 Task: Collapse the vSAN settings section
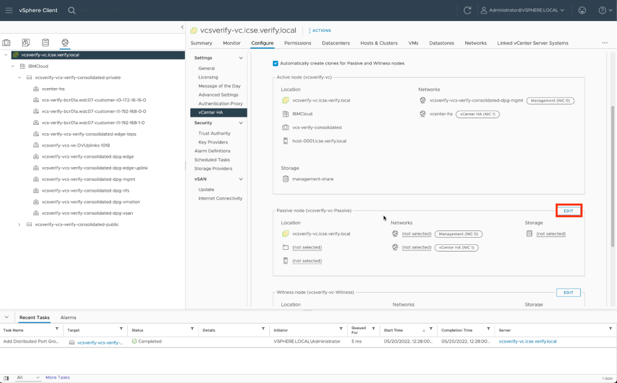(241, 179)
